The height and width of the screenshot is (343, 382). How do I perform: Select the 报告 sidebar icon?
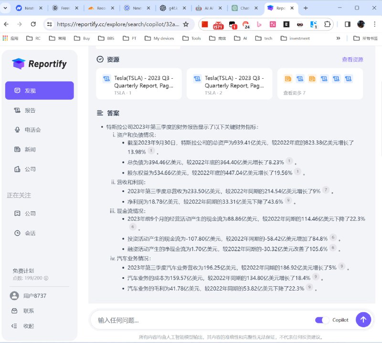point(17,110)
